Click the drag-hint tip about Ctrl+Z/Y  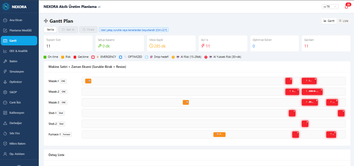(x=134, y=30)
